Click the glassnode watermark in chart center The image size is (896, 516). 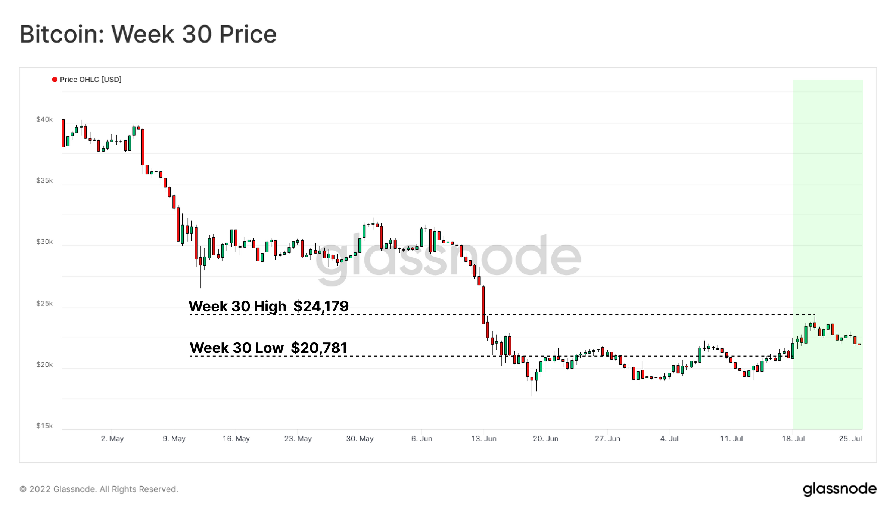(448, 258)
